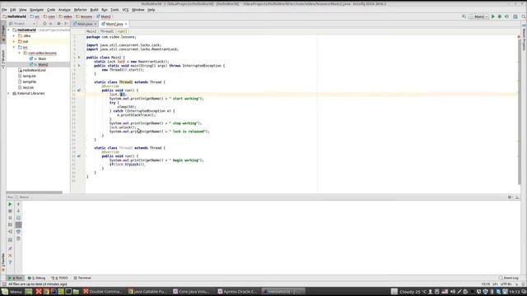Click the run-with-coverage icon beside the debug button
The height and width of the screenshot is (296, 527).
click(506, 16)
